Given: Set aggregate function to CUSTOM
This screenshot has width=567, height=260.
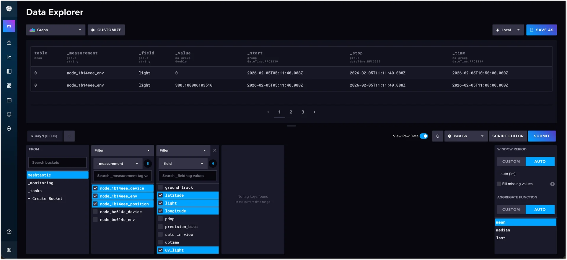Looking at the screenshot, I should 511,210.
